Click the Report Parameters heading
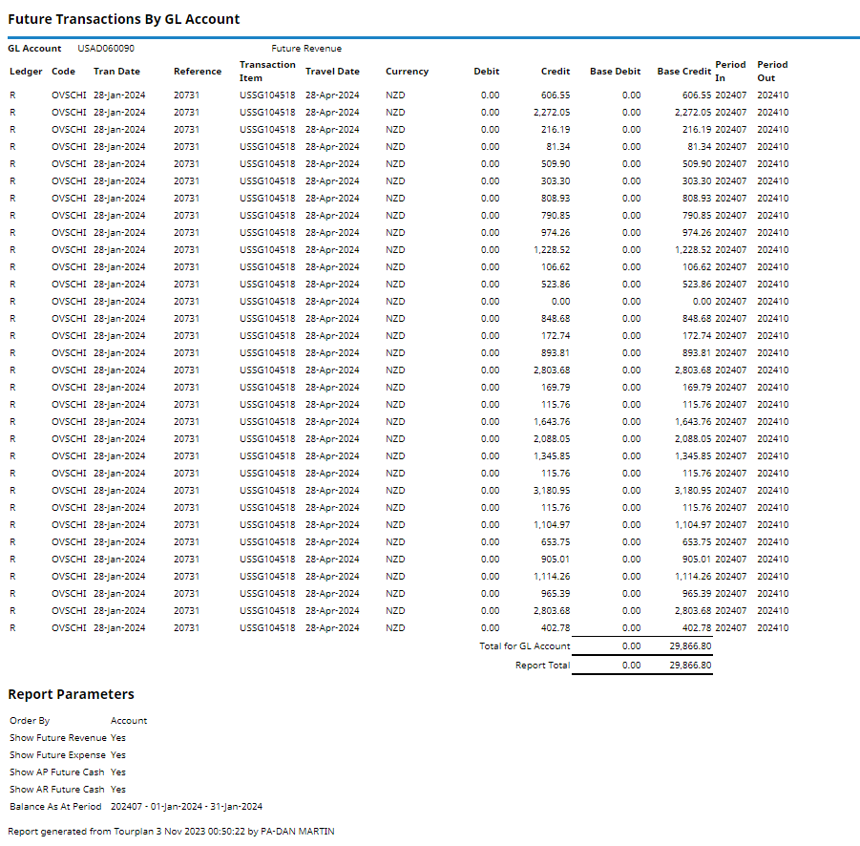860x846 pixels. pyautogui.click(x=71, y=694)
